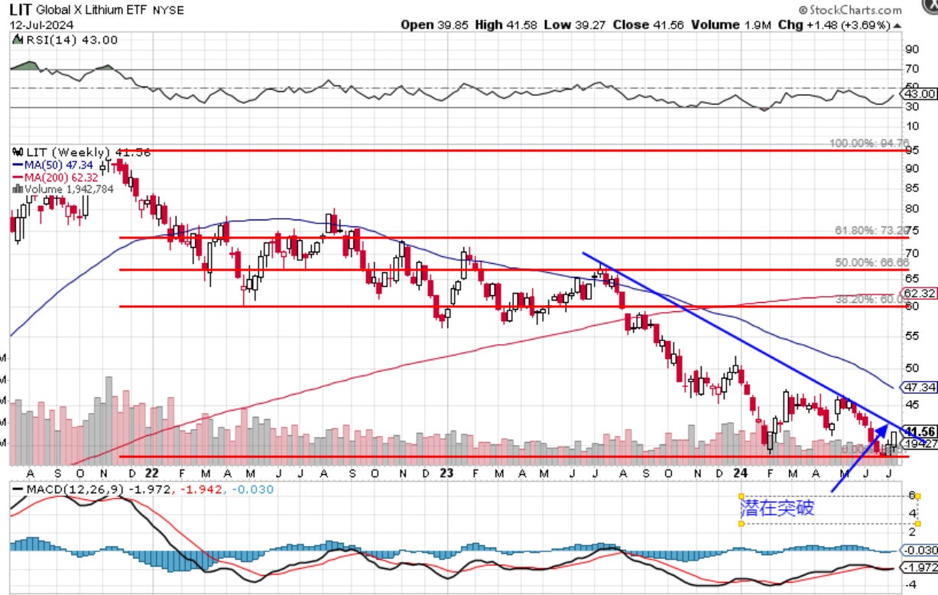Viewport: 938px width, 595px height.
Task: Open the StockCharts.com copyright link
Action: click(x=849, y=10)
